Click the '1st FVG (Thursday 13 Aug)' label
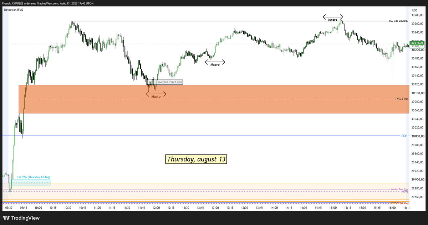 click(34, 177)
